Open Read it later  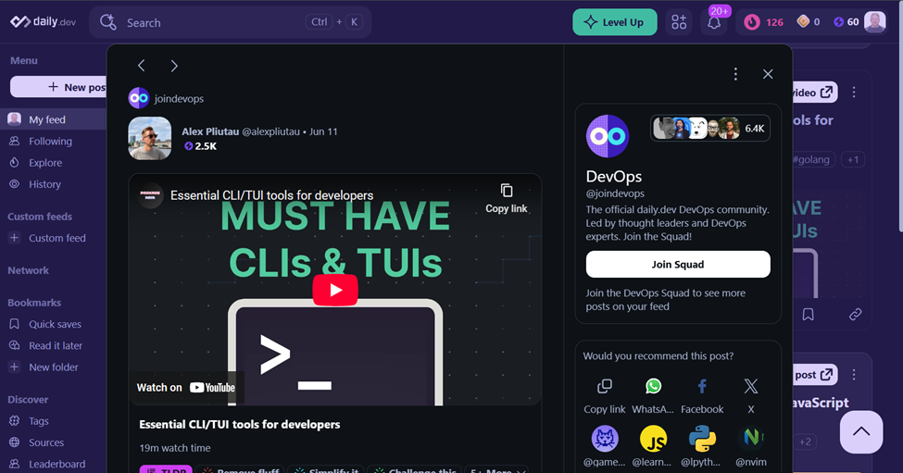54,345
